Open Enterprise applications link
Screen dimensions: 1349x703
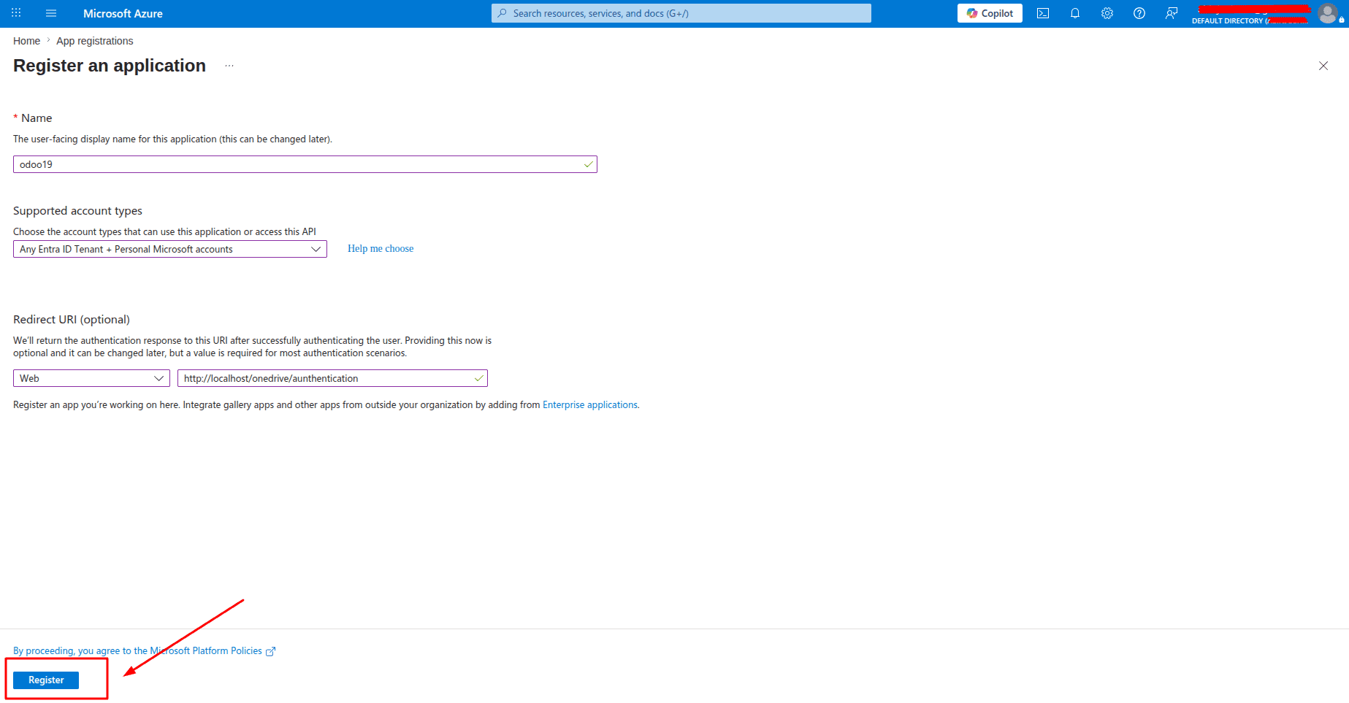coord(590,405)
